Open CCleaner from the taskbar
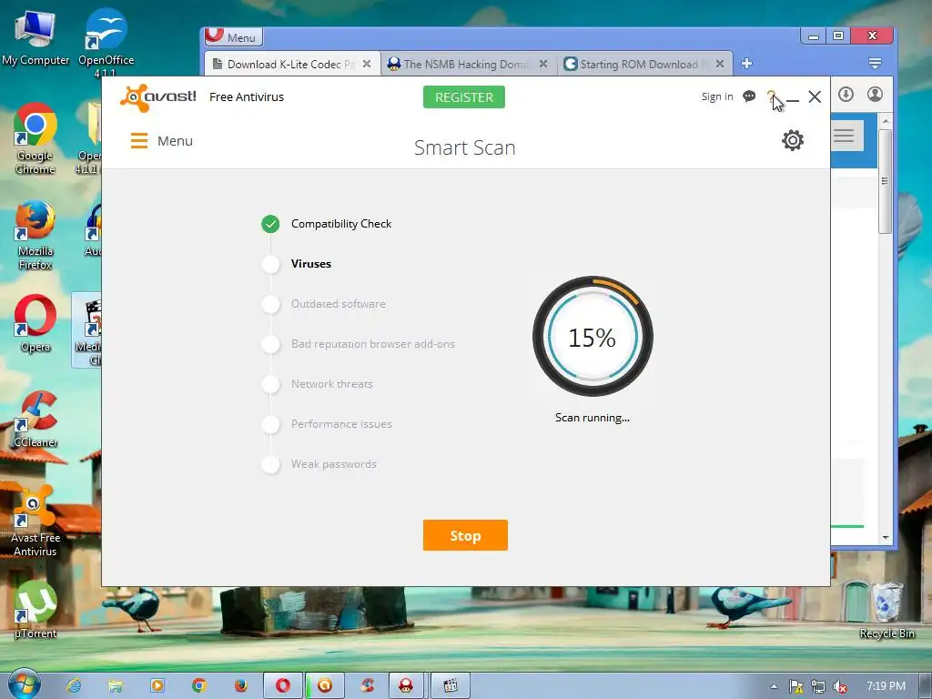 tap(367, 685)
